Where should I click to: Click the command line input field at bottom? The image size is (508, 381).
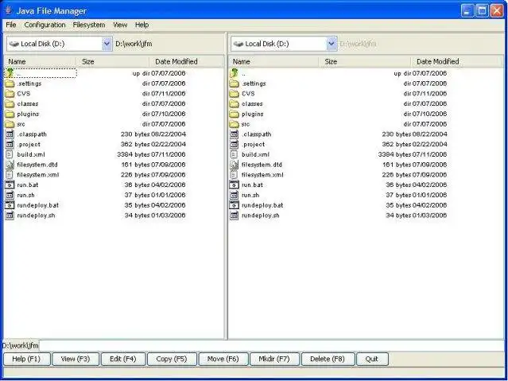point(272,346)
